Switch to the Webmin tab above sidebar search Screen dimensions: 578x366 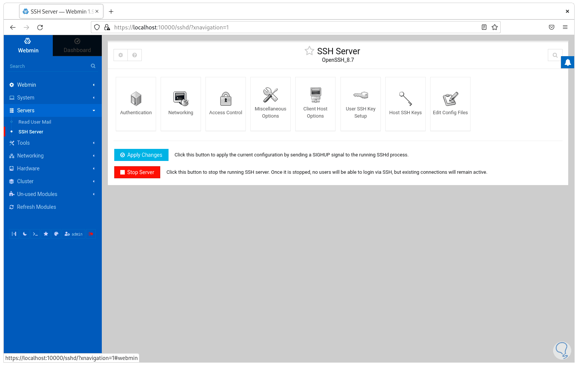[x=28, y=46]
